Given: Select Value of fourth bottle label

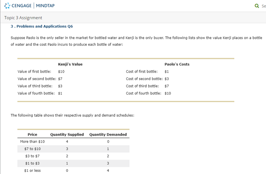Looking at the screenshot, I should (36, 93).
